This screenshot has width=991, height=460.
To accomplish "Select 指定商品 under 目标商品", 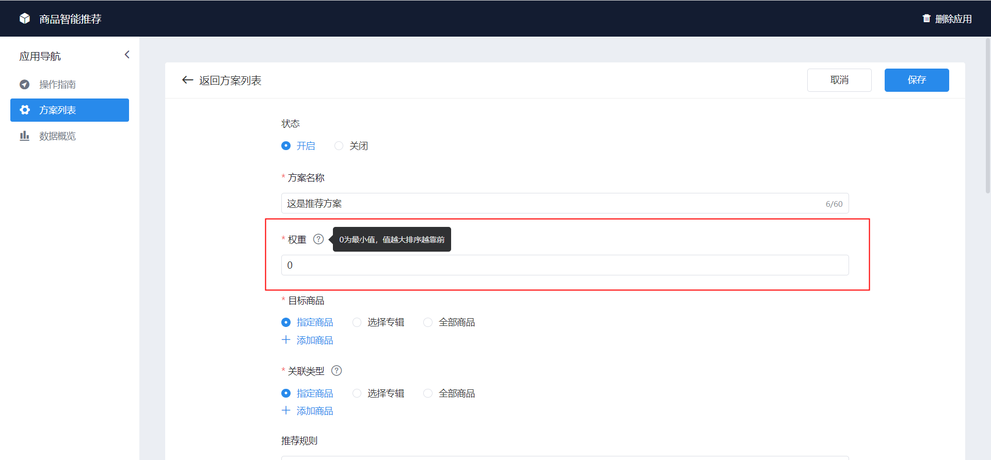I will tap(286, 322).
